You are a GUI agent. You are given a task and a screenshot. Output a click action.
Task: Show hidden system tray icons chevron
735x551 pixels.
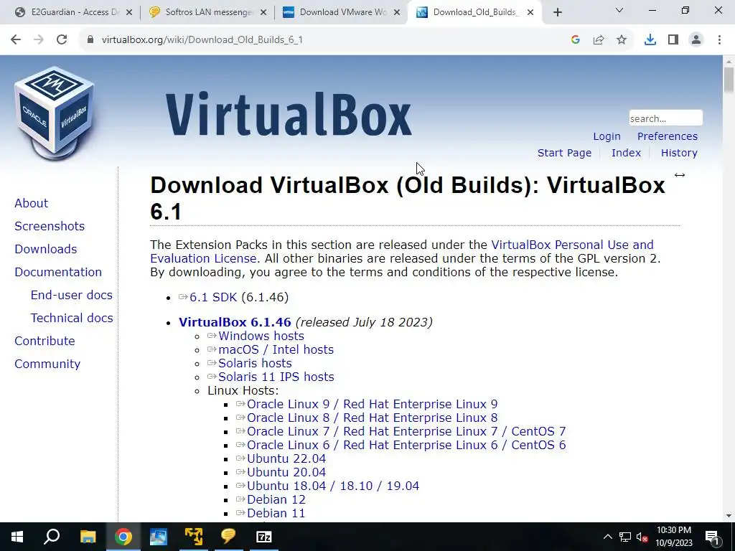607,537
